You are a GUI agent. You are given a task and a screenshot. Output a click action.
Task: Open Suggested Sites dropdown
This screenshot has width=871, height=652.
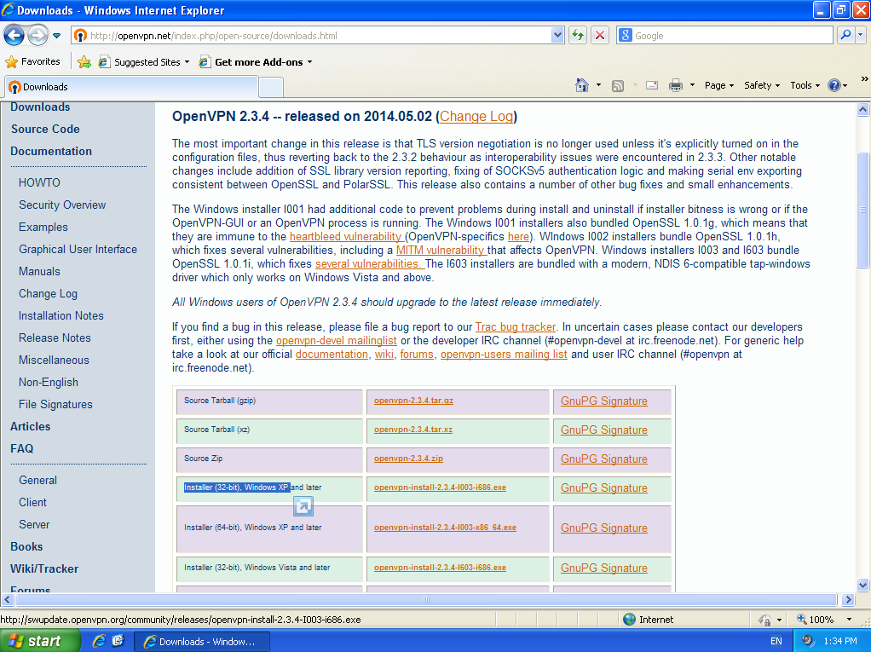click(x=144, y=61)
